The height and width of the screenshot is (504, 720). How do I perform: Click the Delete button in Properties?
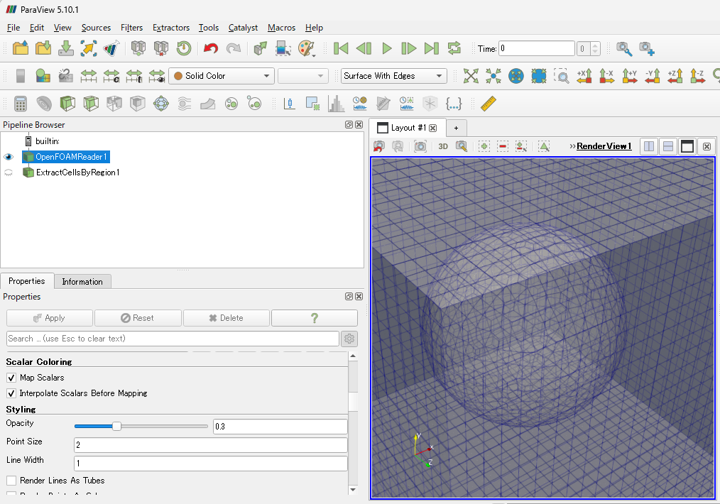click(226, 318)
